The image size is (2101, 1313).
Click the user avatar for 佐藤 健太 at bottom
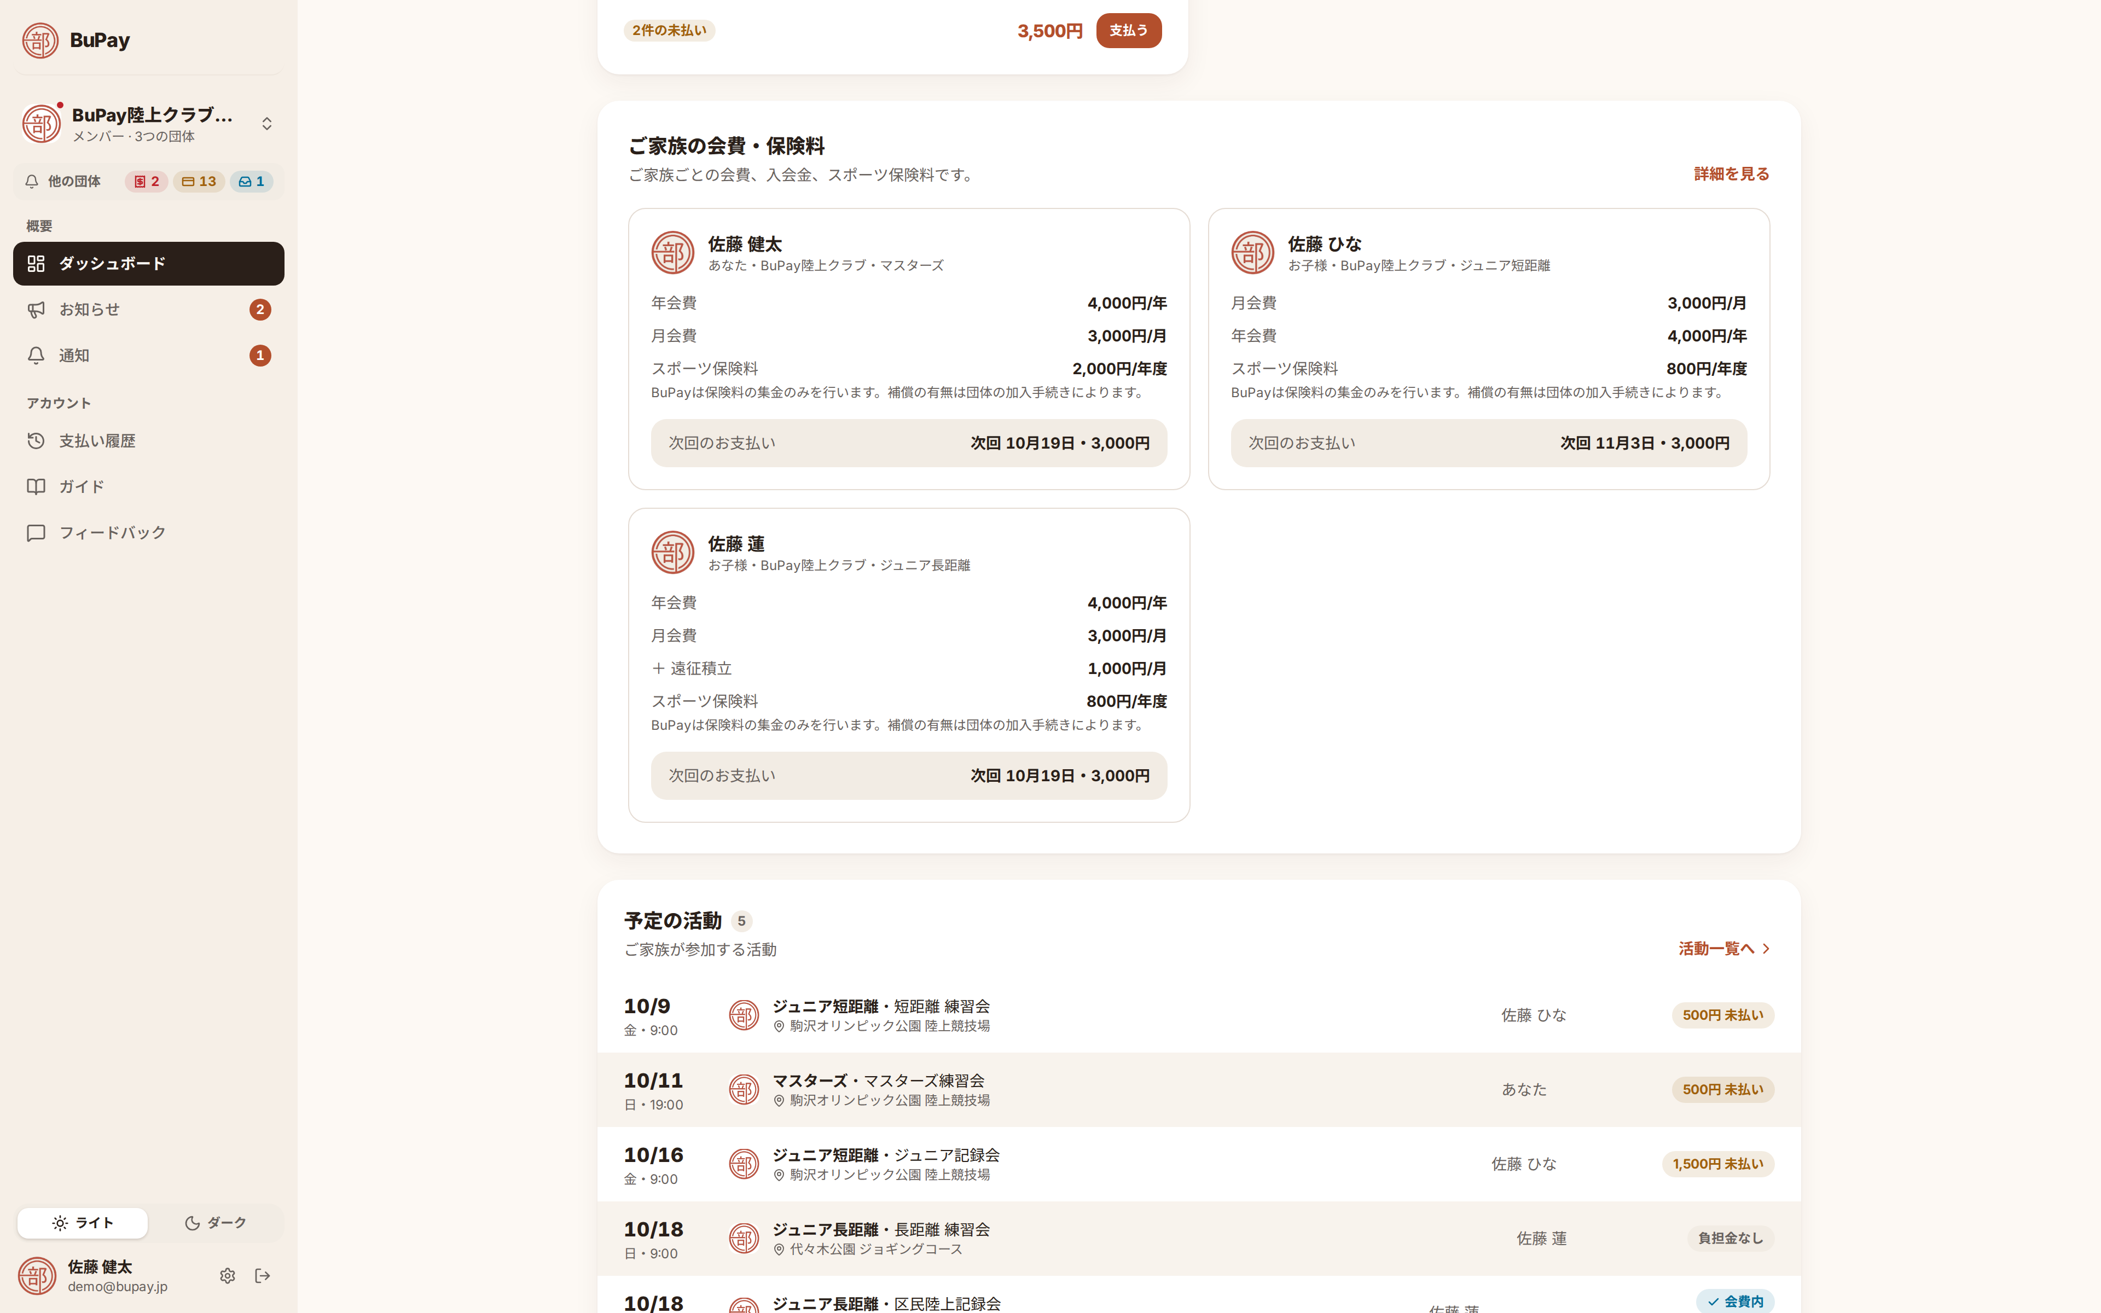coord(37,1276)
